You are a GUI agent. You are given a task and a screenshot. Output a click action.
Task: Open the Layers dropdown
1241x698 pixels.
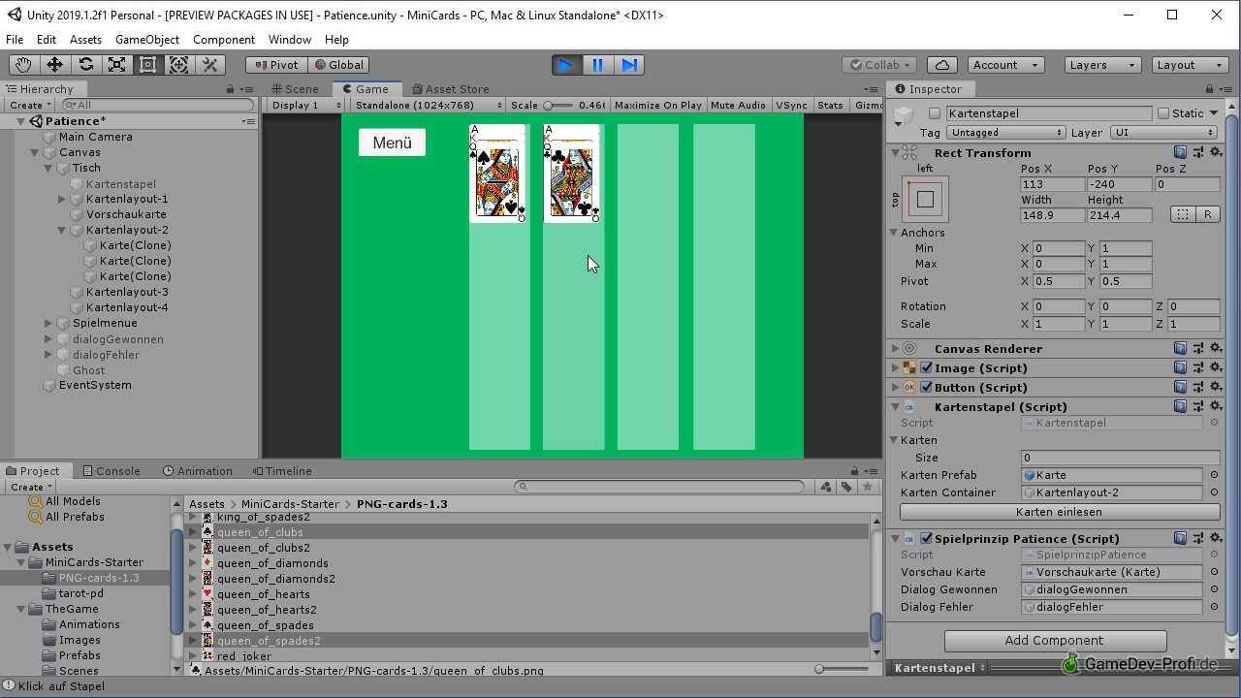click(1102, 65)
